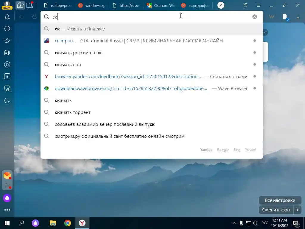
Task: Select suggestion скачать торрент
Action: pos(152,112)
